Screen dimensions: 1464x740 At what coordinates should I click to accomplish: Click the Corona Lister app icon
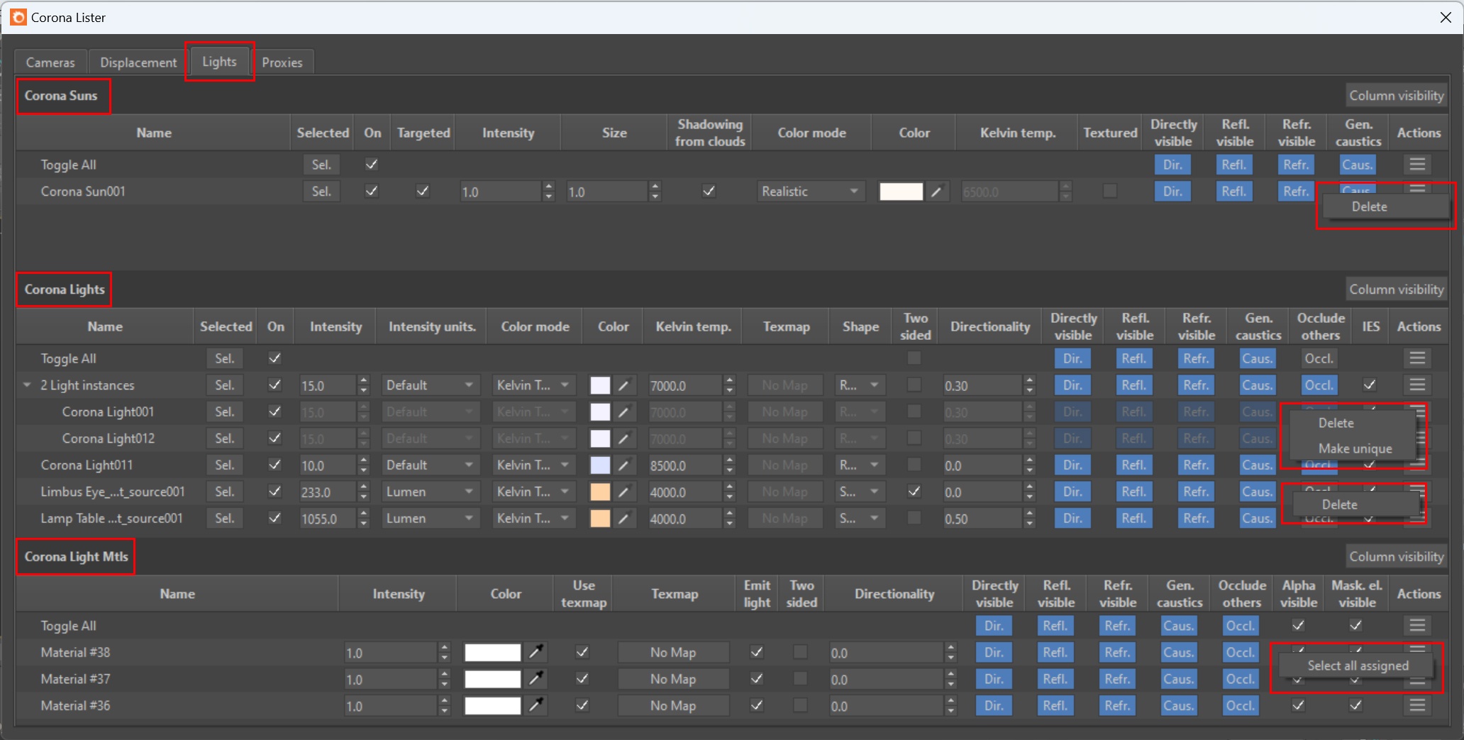[x=18, y=17]
